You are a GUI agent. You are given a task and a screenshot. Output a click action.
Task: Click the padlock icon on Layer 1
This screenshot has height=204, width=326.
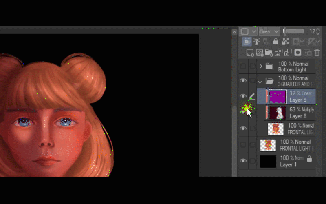click(x=309, y=159)
